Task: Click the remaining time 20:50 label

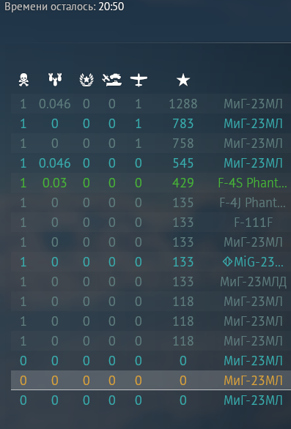Action: (111, 7)
